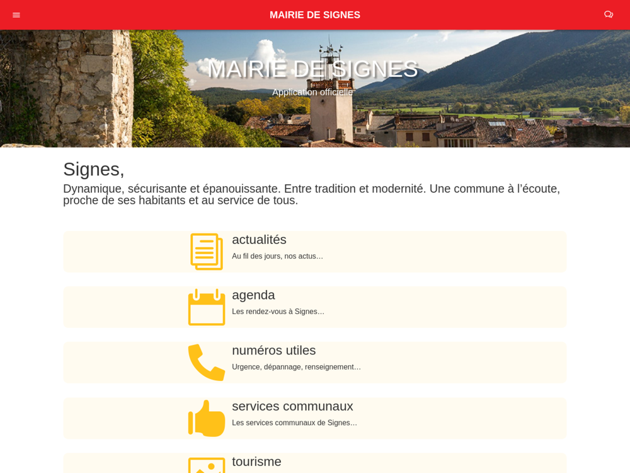Click the 'Signes,' heading
Image resolution: width=630 pixels, height=473 pixels.
point(94,169)
